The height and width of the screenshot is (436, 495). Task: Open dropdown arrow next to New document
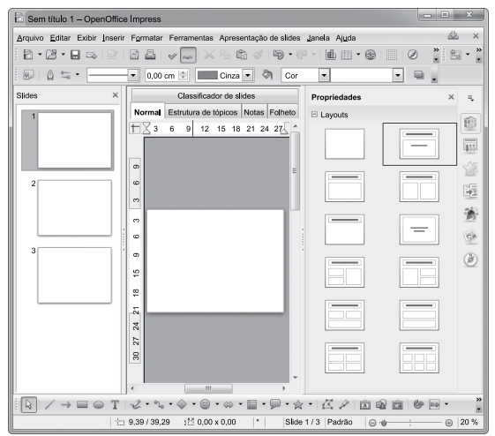(40, 55)
